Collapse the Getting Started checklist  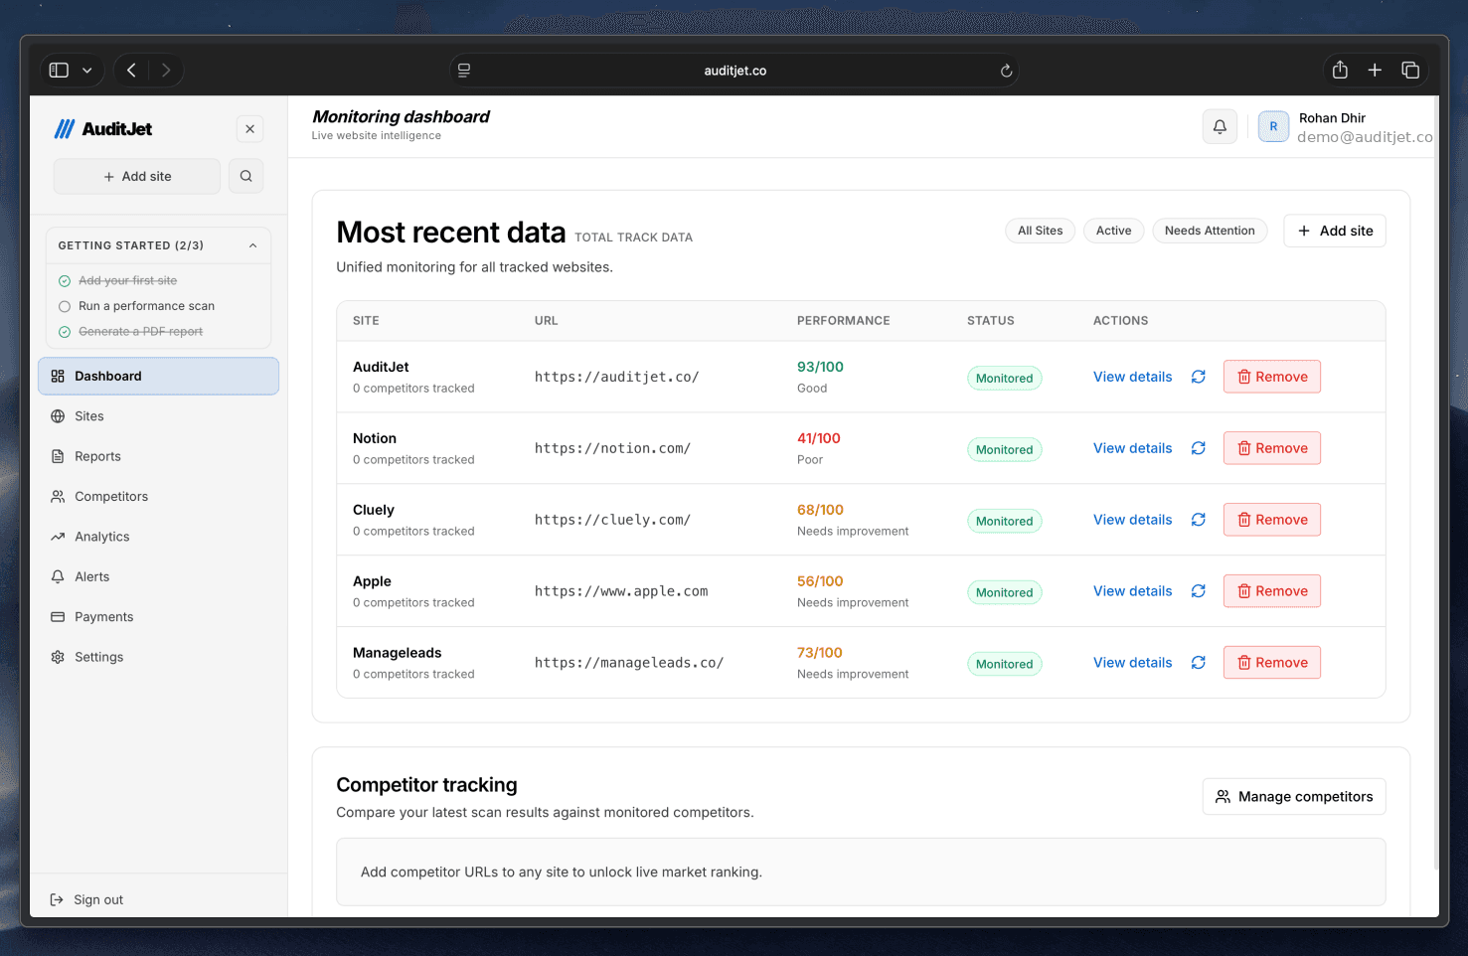point(252,245)
